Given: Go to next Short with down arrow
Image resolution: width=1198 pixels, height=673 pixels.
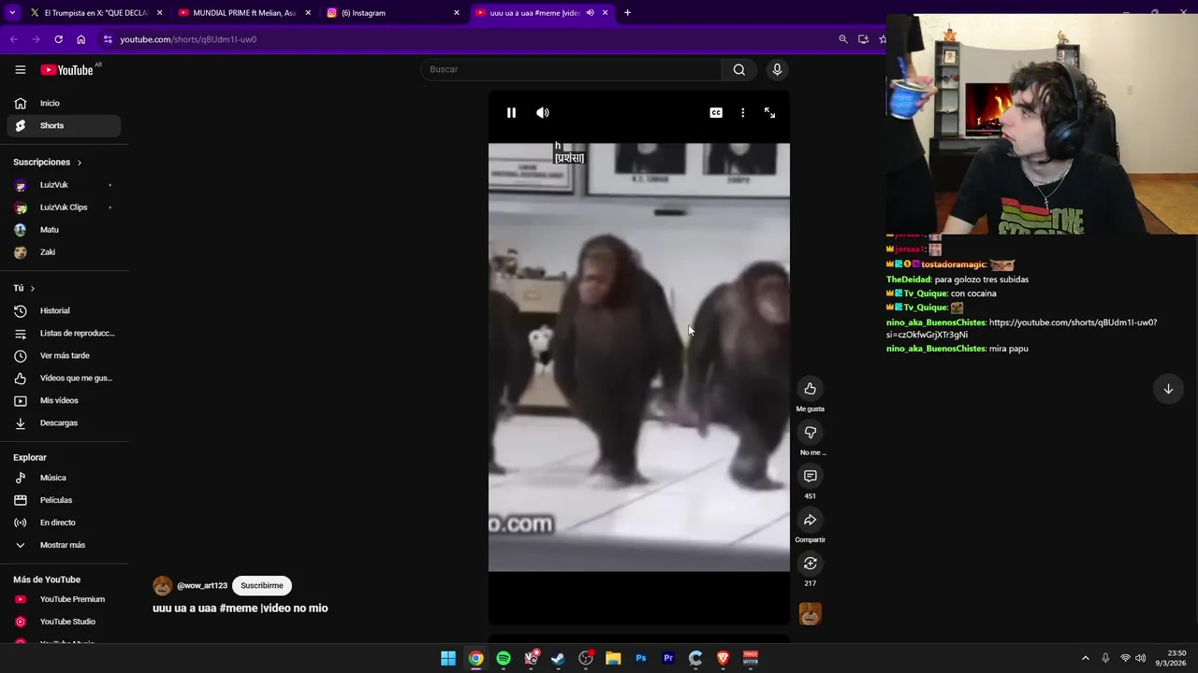Looking at the screenshot, I should click(1168, 389).
